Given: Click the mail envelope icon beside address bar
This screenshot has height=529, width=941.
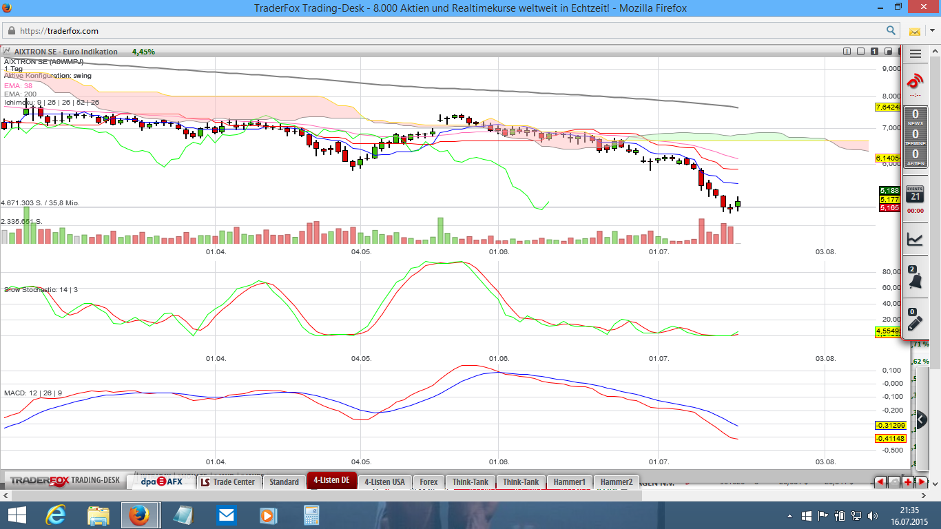Looking at the screenshot, I should point(915,31).
